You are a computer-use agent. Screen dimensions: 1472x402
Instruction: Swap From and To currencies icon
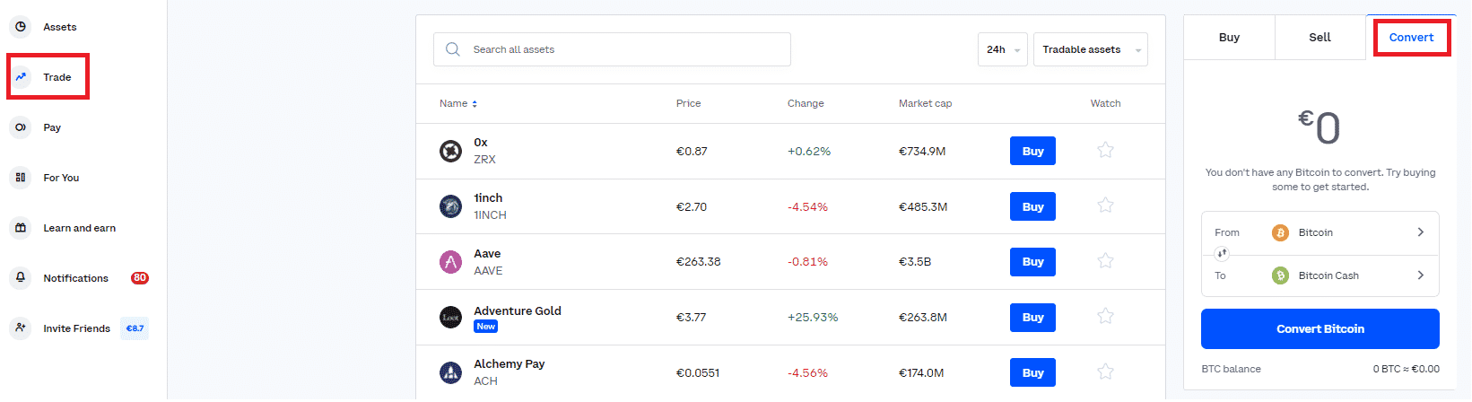pyautogui.click(x=1222, y=254)
